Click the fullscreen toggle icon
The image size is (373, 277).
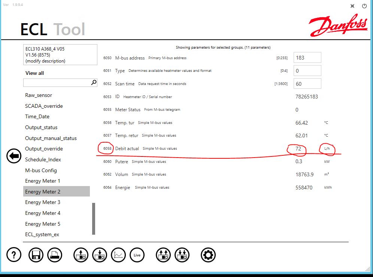(x=352, y=6)
